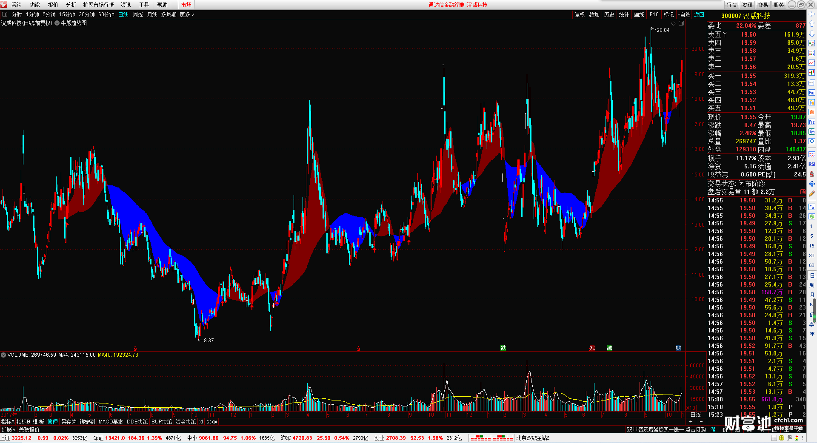Switch to the 1分钟 period
The width and height of the screenshot is (817, 443).
coord(32,14)
